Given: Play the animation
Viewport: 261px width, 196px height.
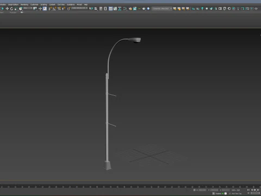Looking at the screenshot, I should click(255, 190).
